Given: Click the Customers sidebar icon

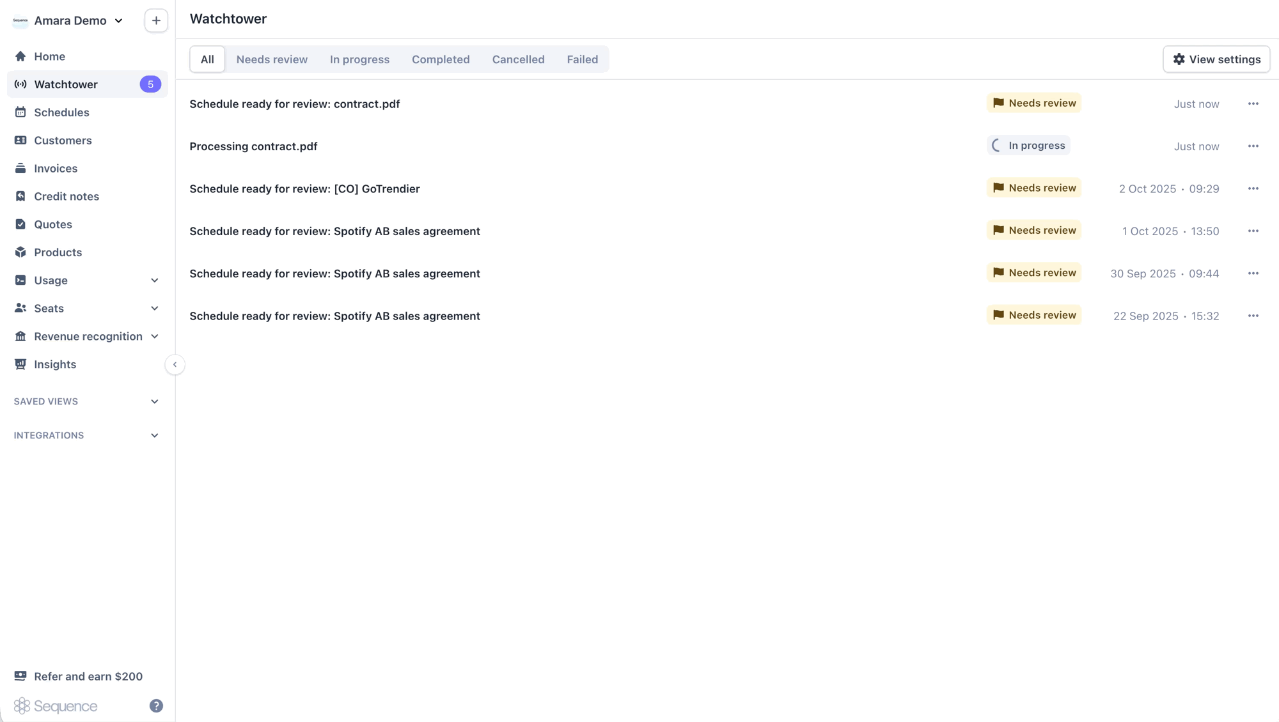Looking at the screenshot, I should point(20,141).
